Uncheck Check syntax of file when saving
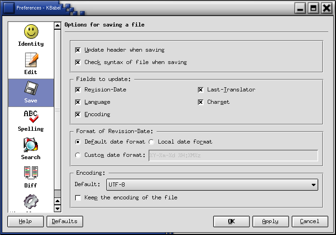This screenshot has height=235, width=336. [78, 62]
